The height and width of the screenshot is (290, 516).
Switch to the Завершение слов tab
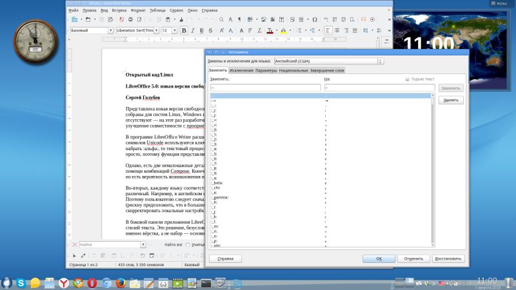[327, 70]
